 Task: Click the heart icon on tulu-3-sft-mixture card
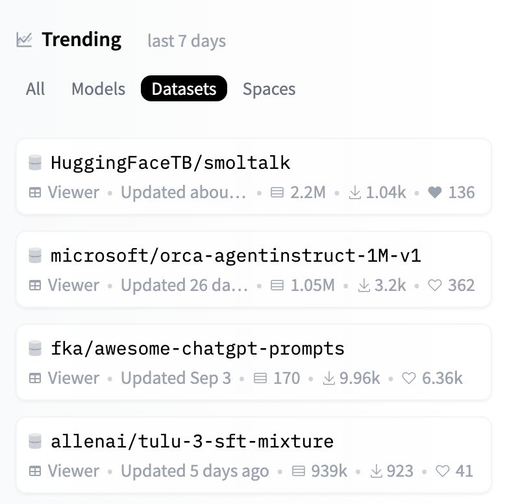[442, 471]
